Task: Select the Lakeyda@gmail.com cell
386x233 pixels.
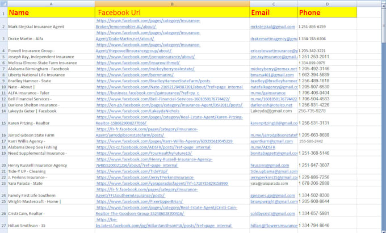Action: [274, 111]
